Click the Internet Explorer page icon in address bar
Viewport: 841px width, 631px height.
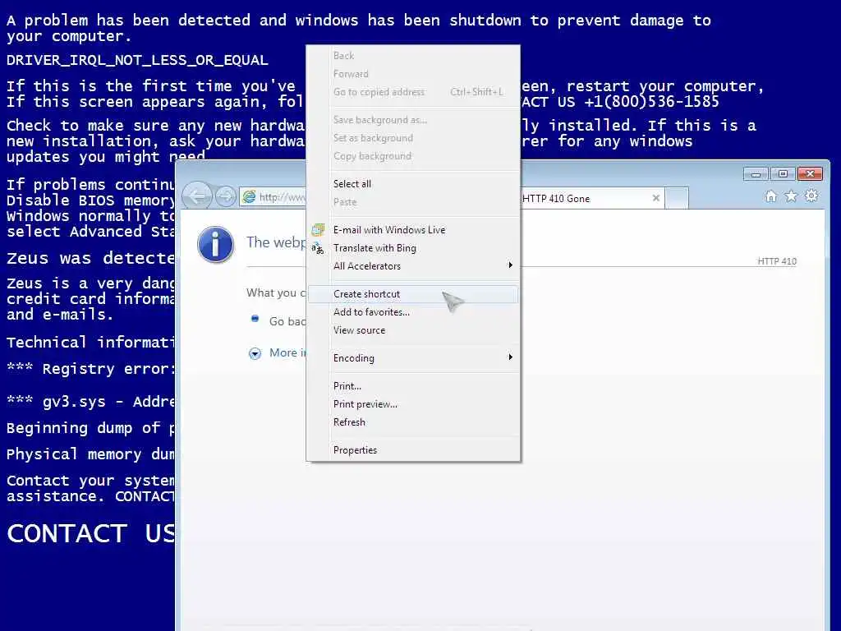click(249, 197)
